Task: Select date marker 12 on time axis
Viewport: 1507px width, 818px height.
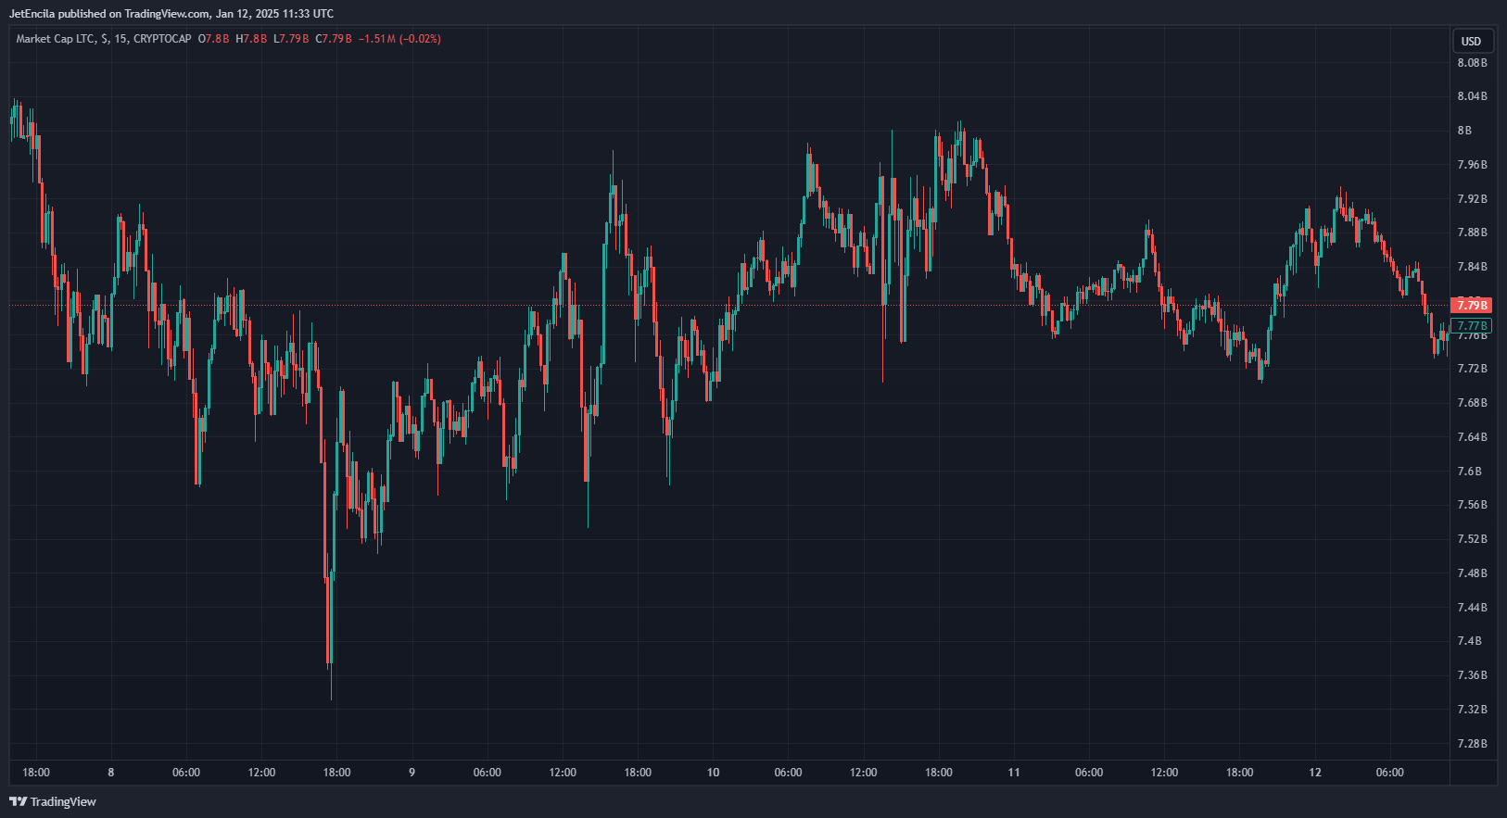Action: pos(1315,773)
